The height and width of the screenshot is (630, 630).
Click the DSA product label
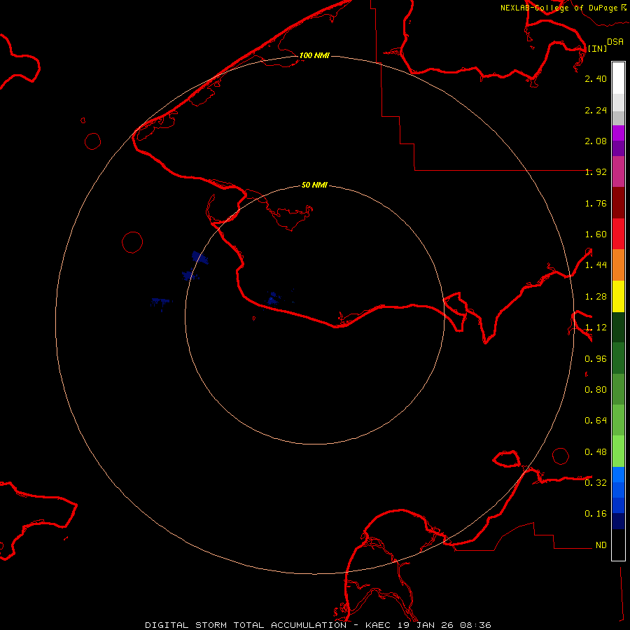615,42
